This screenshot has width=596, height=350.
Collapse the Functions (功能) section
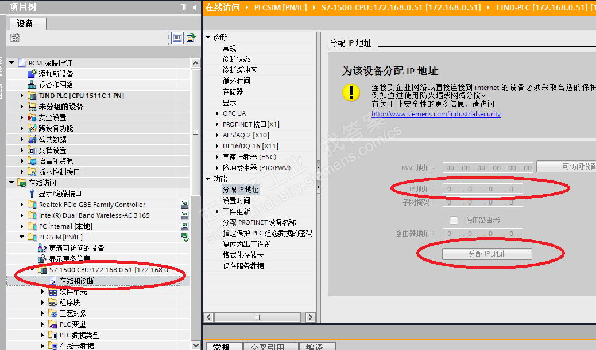[208, 179]
